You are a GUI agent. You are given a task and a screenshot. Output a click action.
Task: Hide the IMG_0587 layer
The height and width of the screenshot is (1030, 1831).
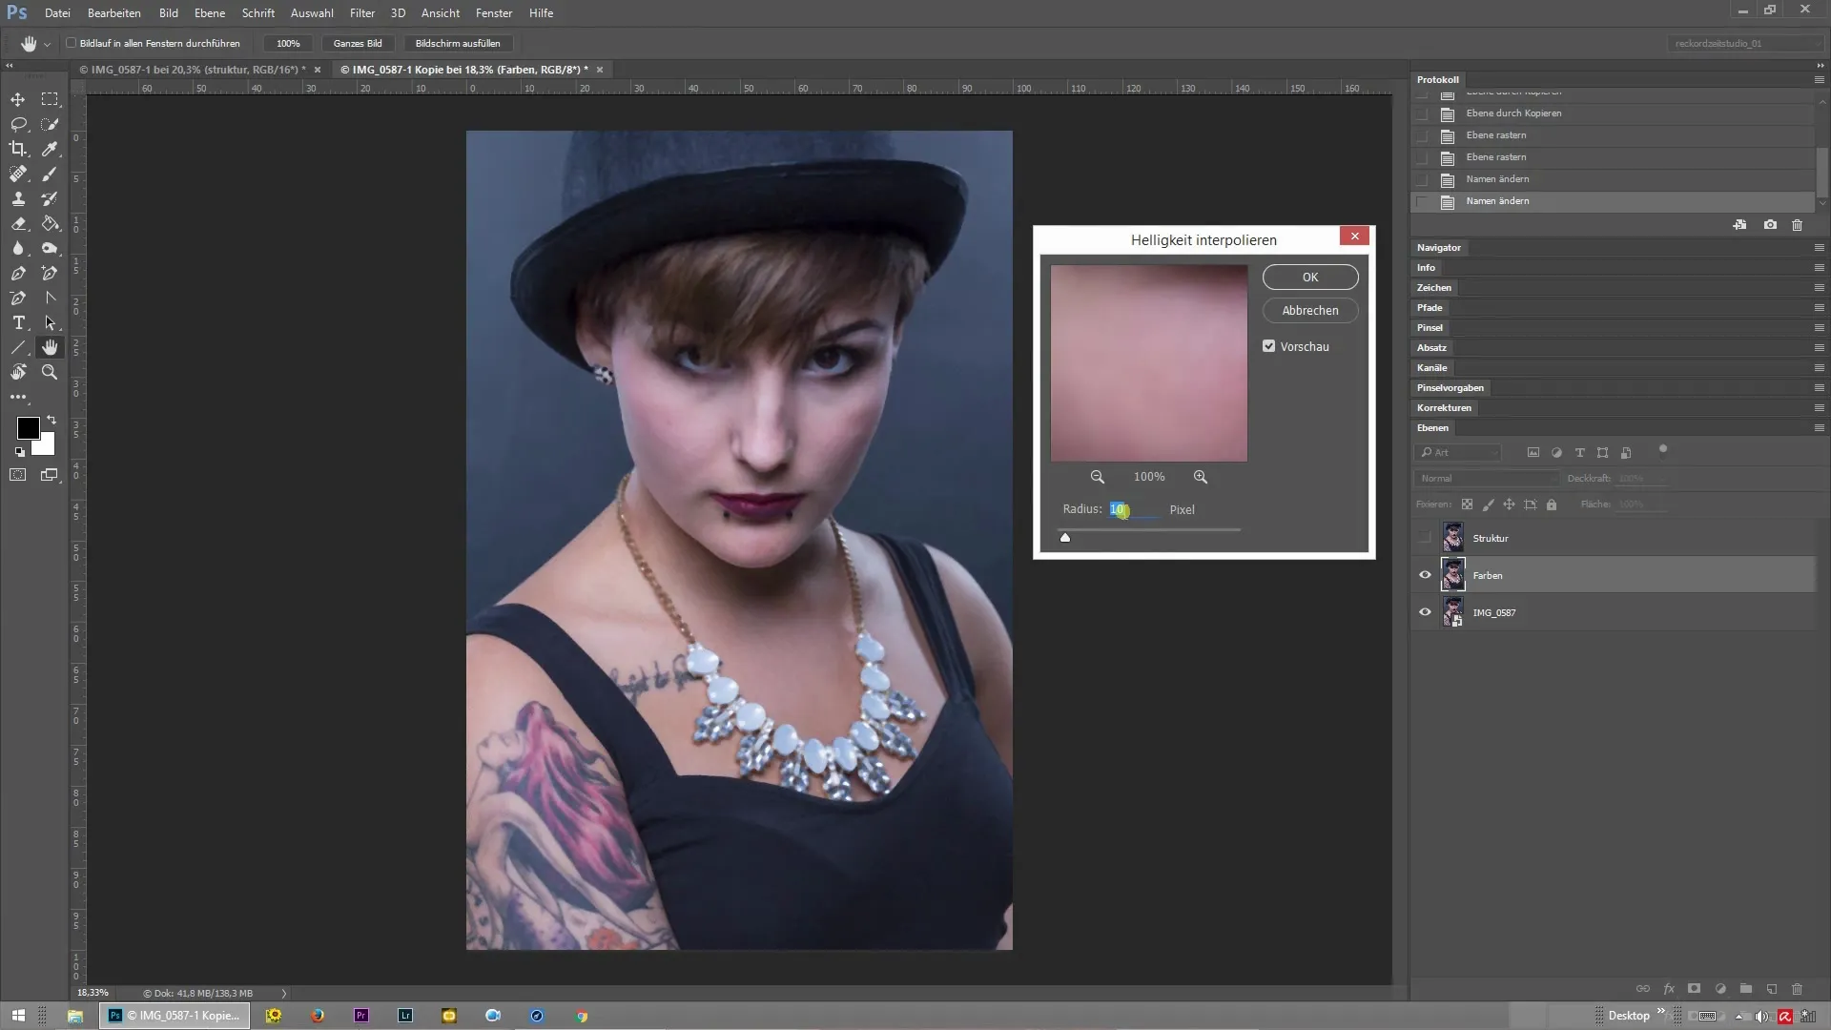point(1425,612)
